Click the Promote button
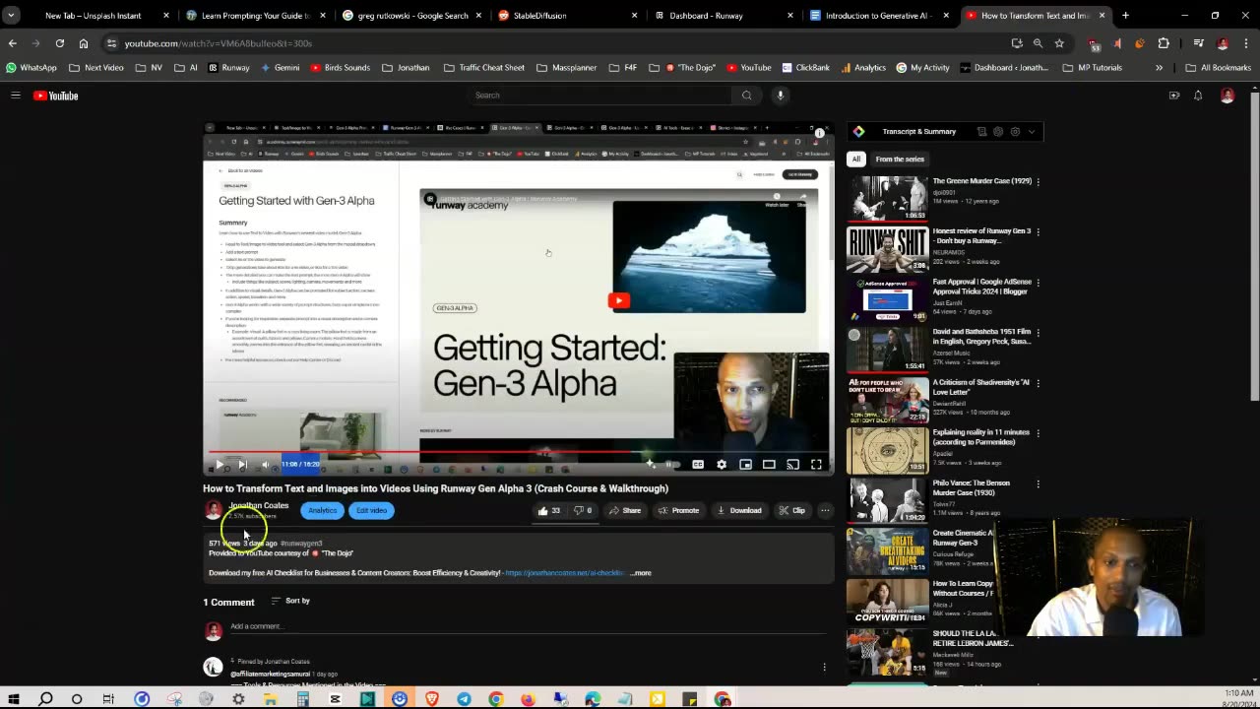This screenshot has height=709, width=1260. (678, 510)
